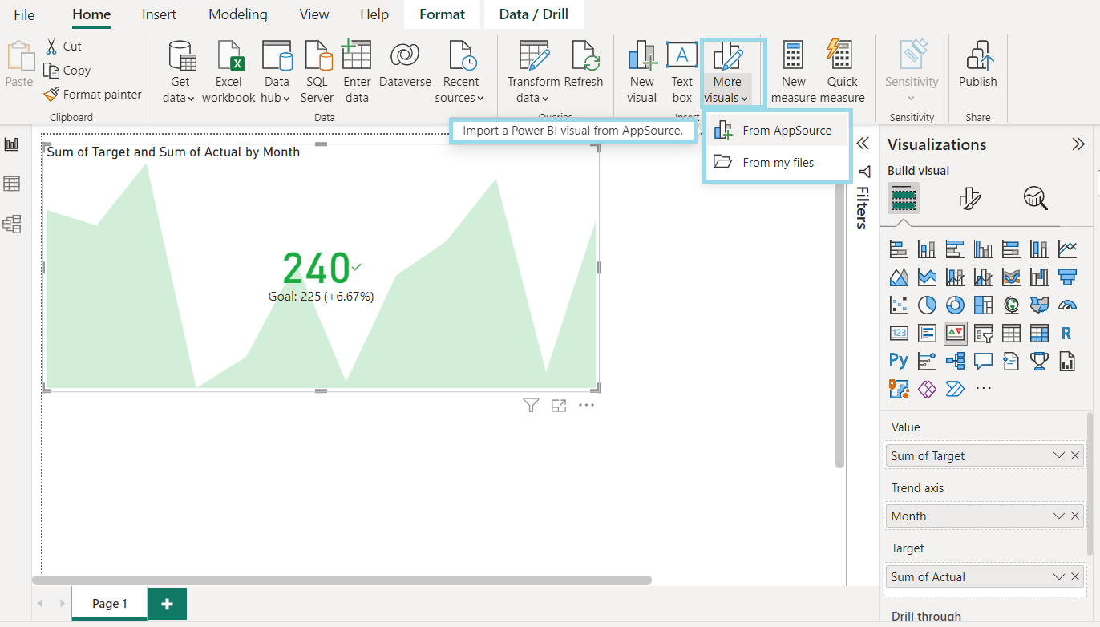The image size is (1100, 627).
Task: Switch to Format visual tab
Action: point(970,198)
